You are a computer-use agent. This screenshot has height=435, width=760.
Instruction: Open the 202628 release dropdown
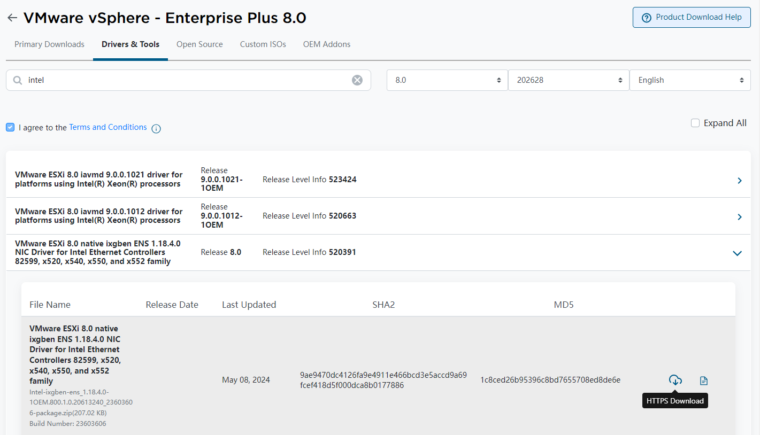pyautogui.click(x=569, y=80)
